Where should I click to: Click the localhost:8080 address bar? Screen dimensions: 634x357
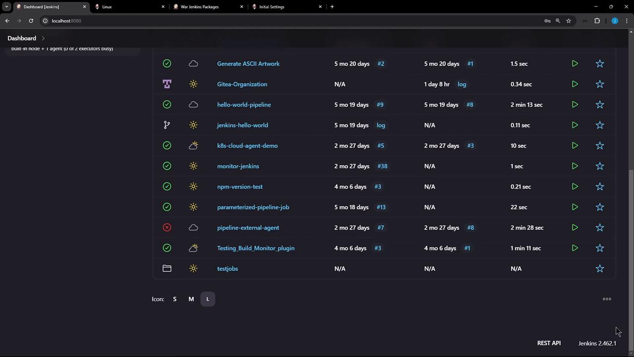pyautogui.click(x=292, y=21)
